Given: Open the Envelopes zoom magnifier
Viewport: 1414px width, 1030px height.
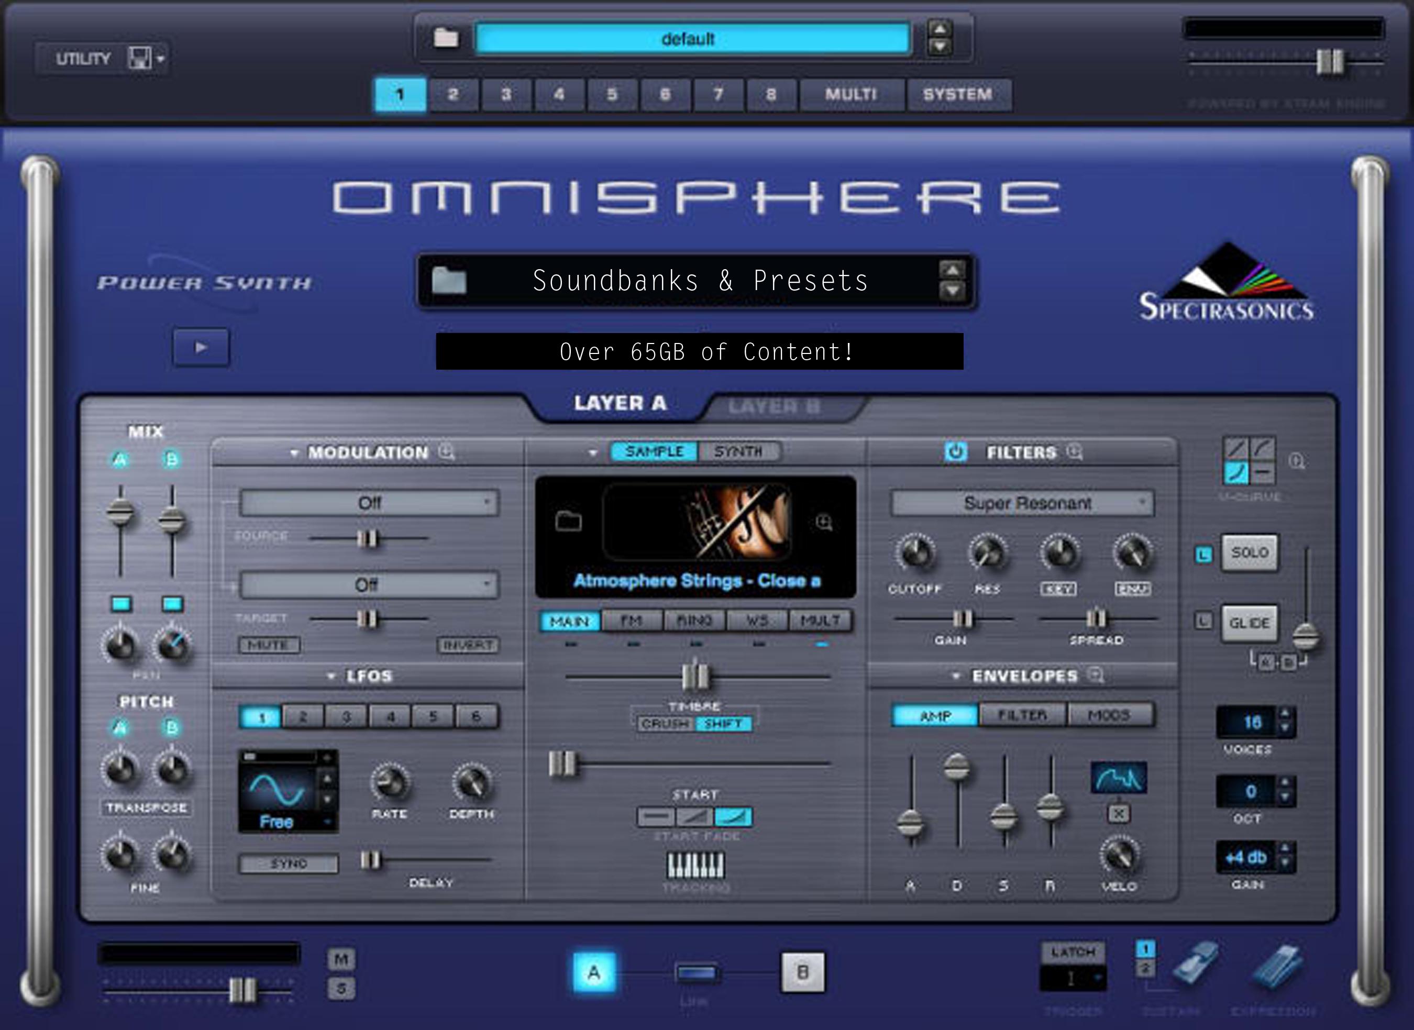Looking at the screenshot, I should pyautogui.click(x=1096, y=674).
